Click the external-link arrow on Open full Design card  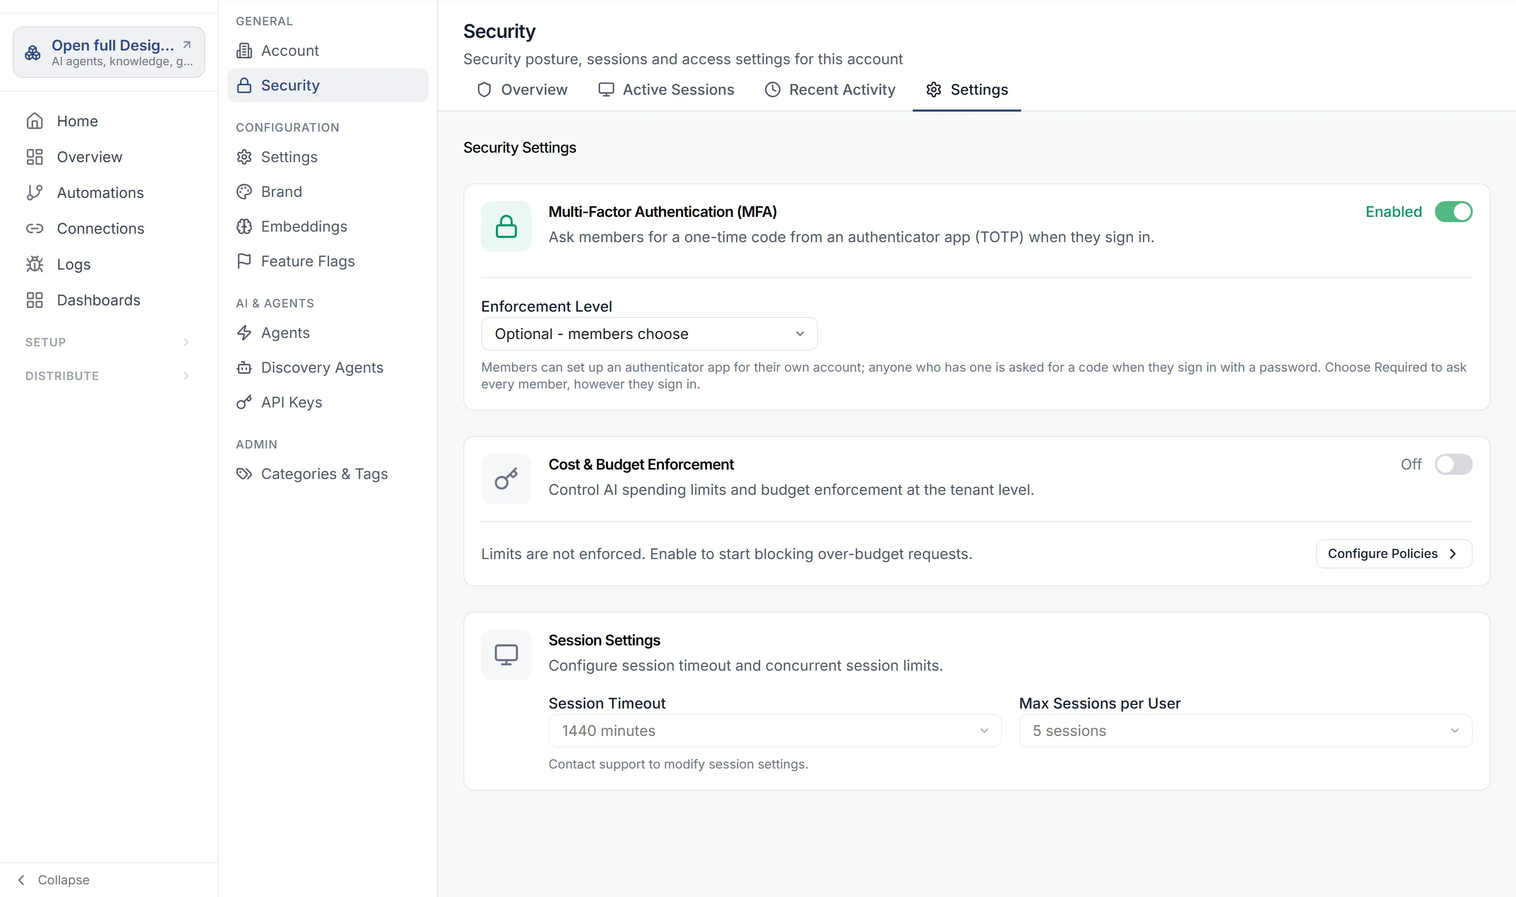[187, 45]
